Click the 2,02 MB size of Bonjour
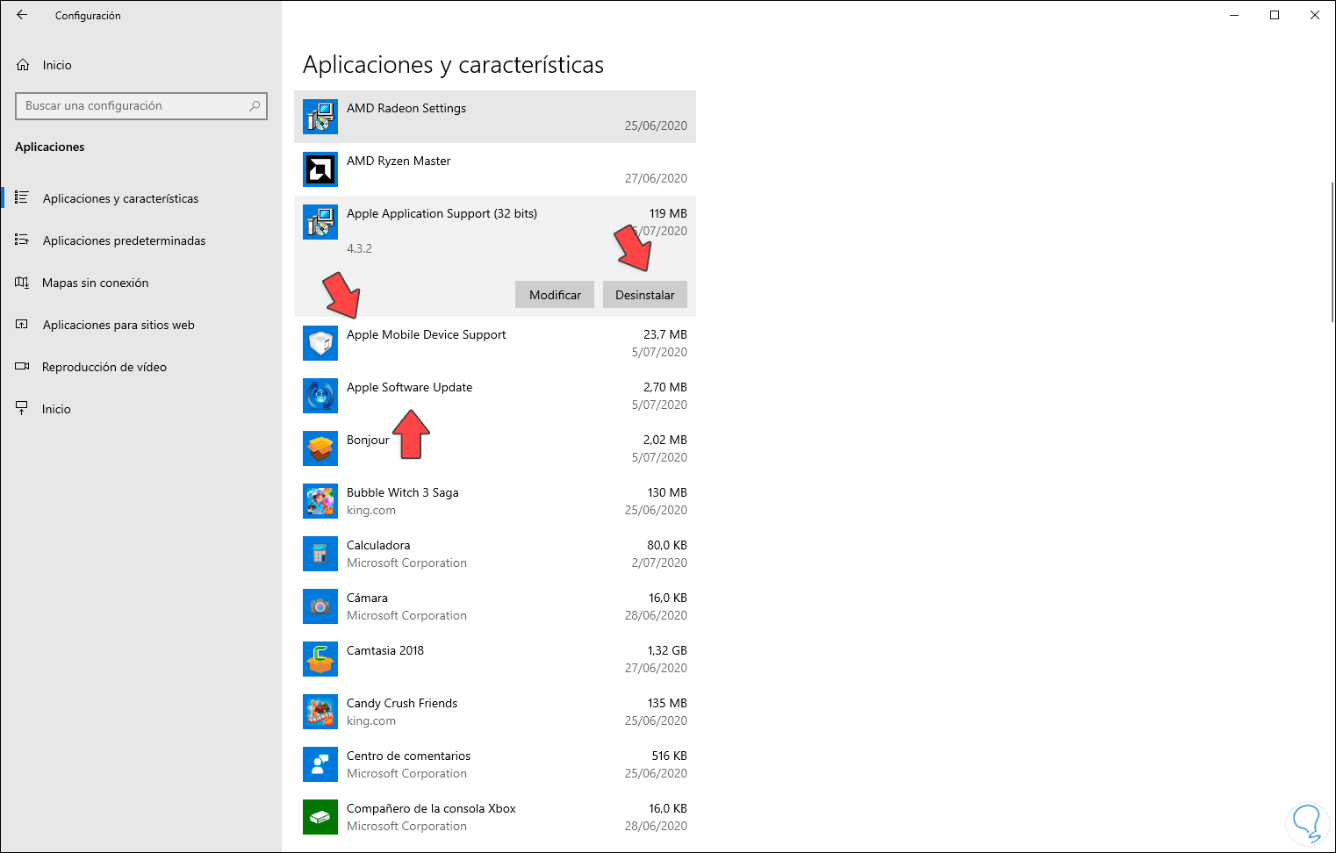 coord(665,440)
